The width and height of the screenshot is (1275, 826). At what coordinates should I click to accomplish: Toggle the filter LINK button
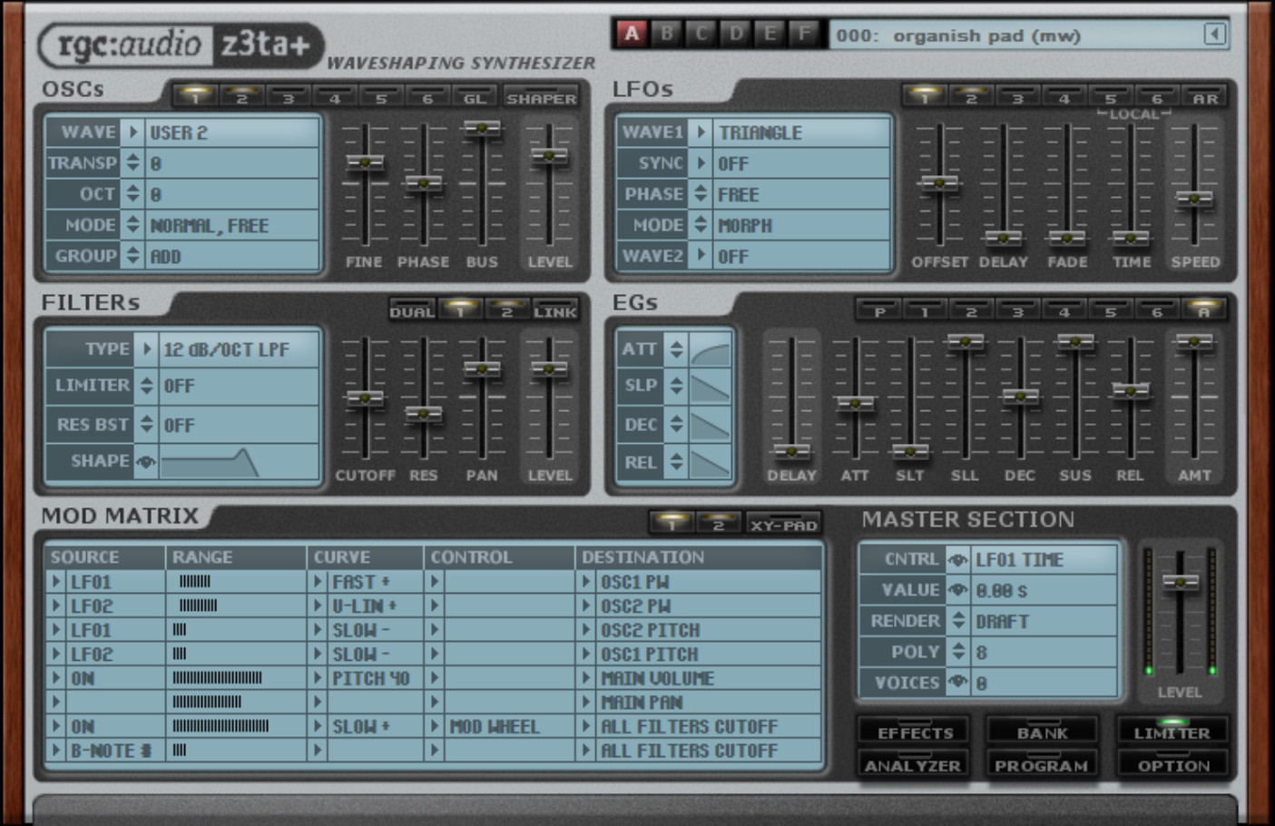click(x=554, y=311)
